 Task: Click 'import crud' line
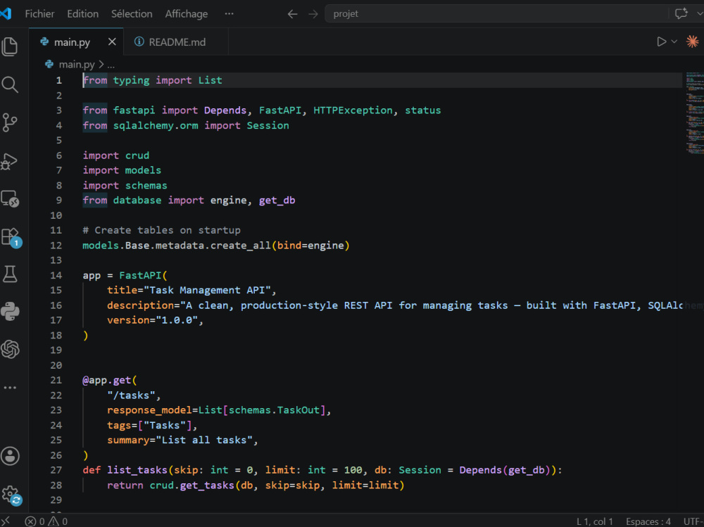point(116,155)
